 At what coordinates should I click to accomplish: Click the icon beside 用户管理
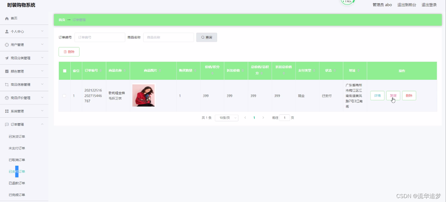click(x=7, y=45)
